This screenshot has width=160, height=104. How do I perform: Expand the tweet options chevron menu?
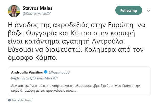pyautogui.click(x=149, y=11)
